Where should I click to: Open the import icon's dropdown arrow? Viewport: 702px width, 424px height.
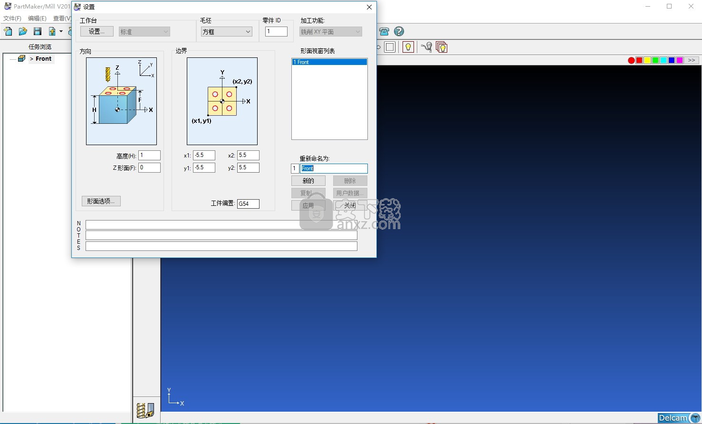(61, 31)
